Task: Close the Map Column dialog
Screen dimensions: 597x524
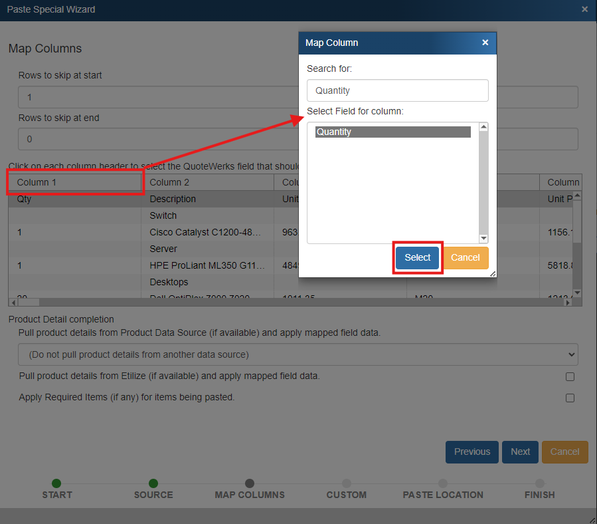Action: coord(485,43)
